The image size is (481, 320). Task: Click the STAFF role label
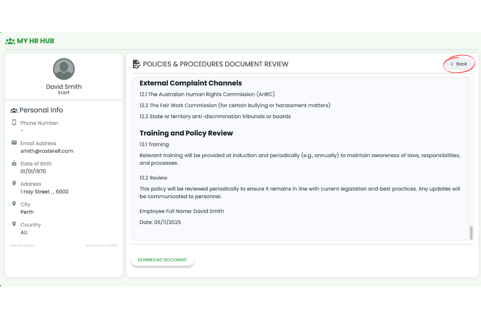tap(64, 93)
